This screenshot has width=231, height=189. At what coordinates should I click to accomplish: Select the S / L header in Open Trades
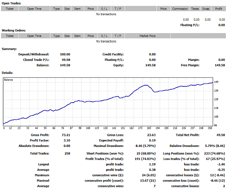[x=104, y=9]
